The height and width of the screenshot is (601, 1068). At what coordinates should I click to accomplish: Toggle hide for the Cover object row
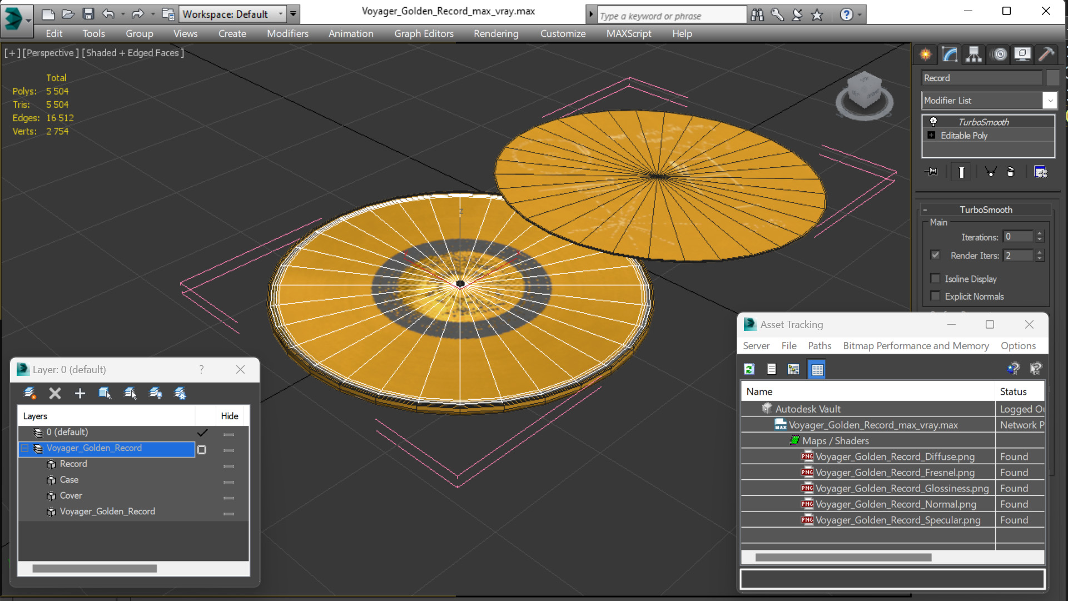pos(228,498)
